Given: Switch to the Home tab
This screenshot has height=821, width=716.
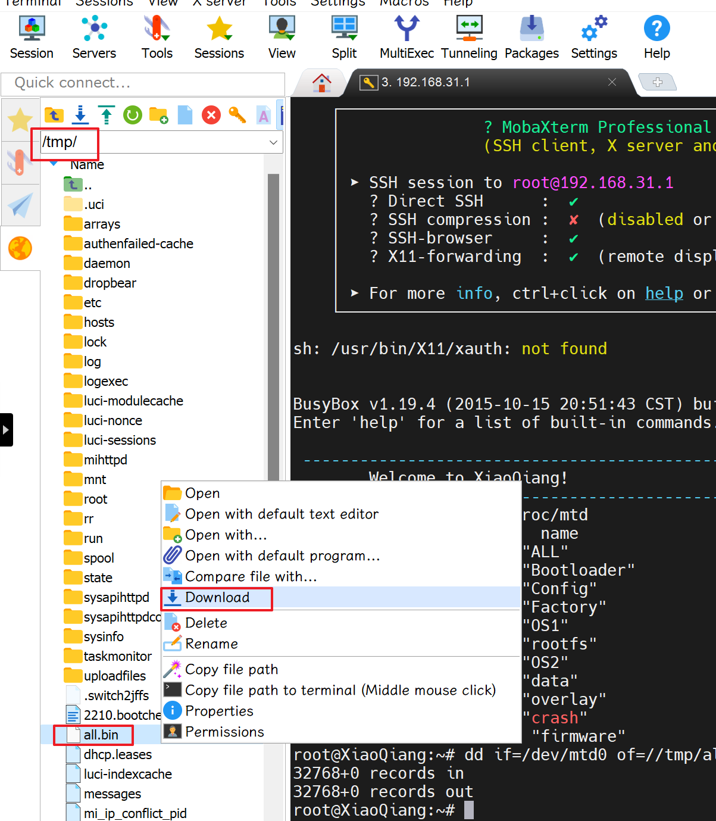Looking at the screenshot, I should click(321, 83).
